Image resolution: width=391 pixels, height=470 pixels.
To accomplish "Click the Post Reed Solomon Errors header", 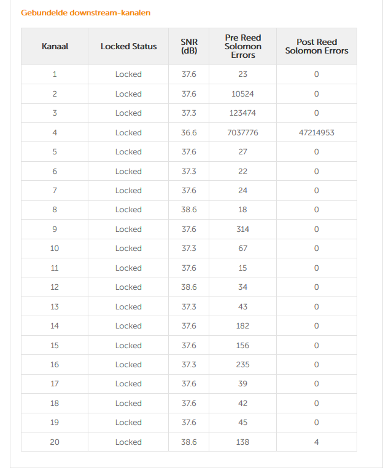I will coord(316,46).
